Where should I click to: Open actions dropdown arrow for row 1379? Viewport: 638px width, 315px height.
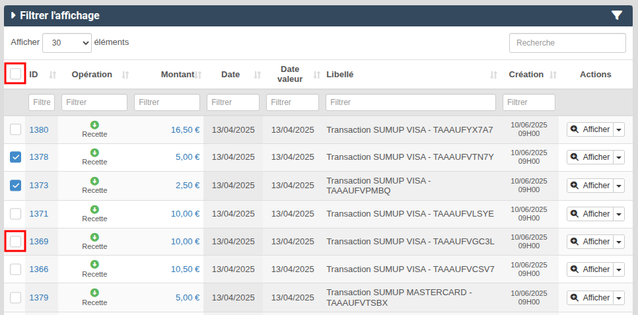pyautogui.click(x=619, y=297)
